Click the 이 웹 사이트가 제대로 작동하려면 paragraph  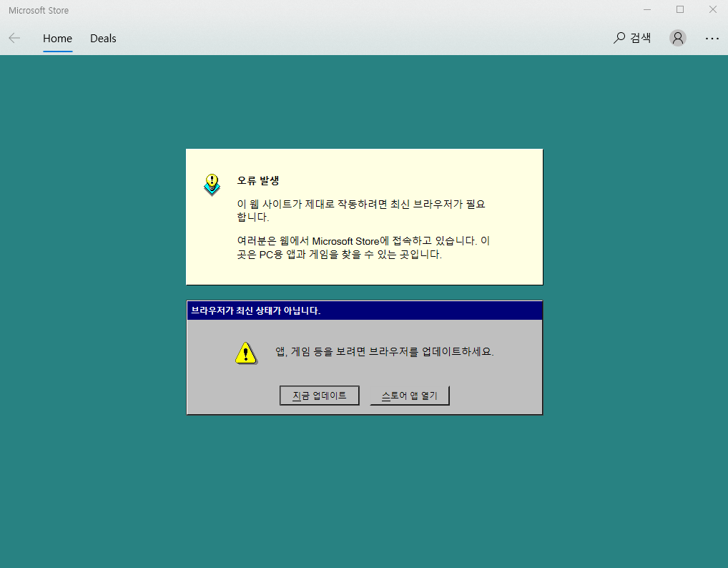coord(361,210)
